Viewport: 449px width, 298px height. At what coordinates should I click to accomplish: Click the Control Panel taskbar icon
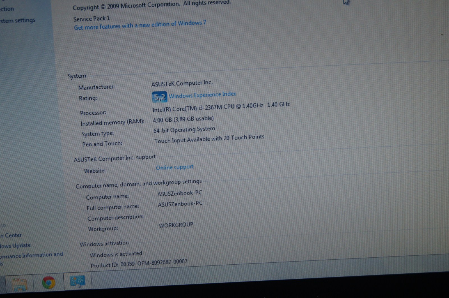[77, 281]
